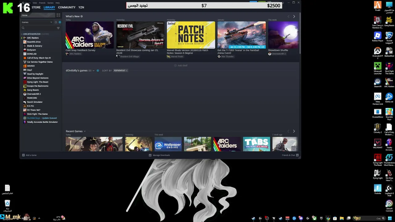This screenshot has width=395, height=222.
Task: Open Marvel Rivals Patch Notes news card
Action: (191, 35)
